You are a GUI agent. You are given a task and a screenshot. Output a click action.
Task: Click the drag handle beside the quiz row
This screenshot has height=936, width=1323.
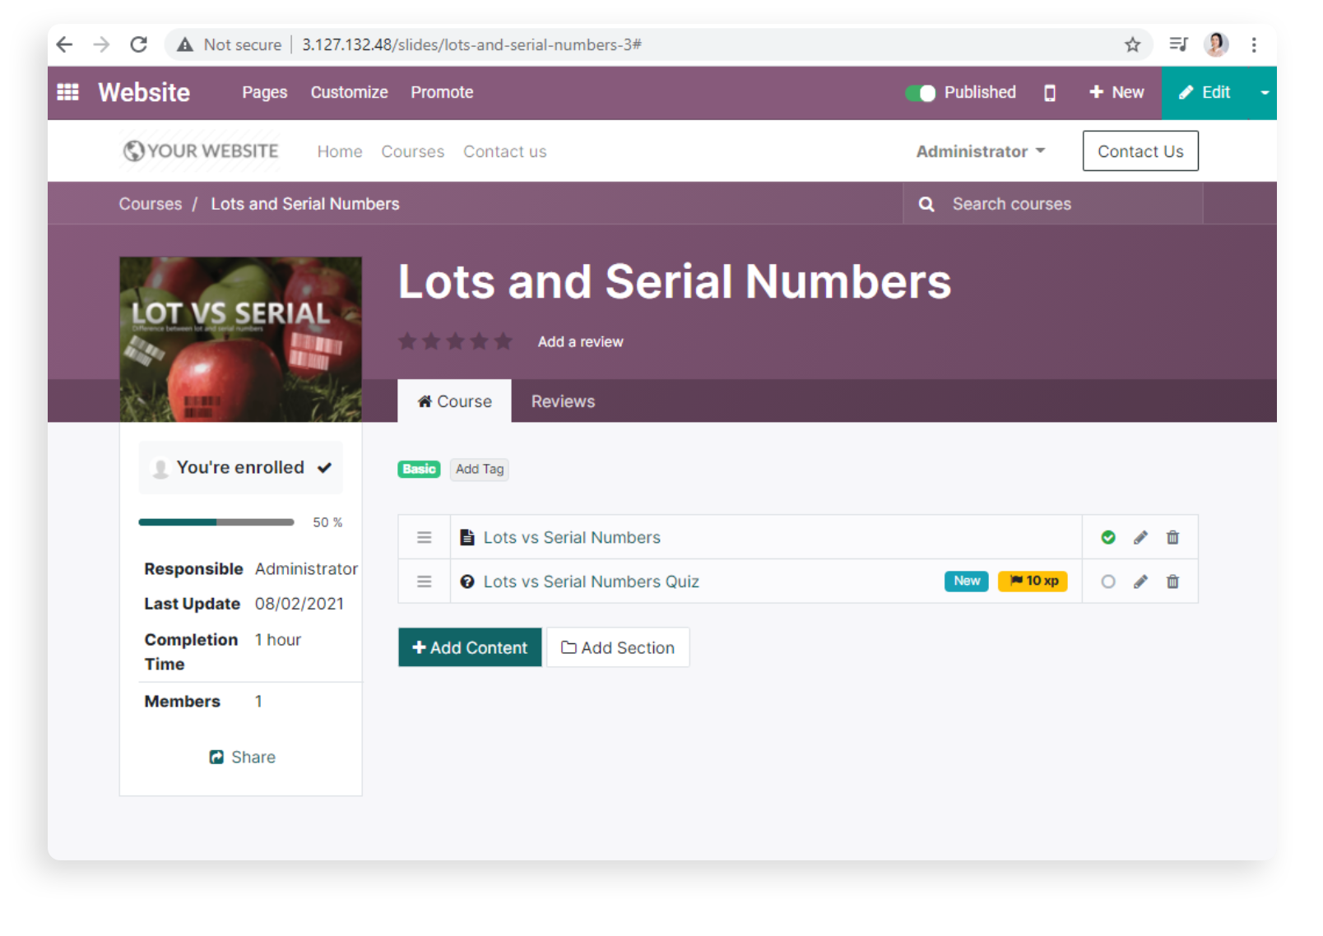pos(424,582)
